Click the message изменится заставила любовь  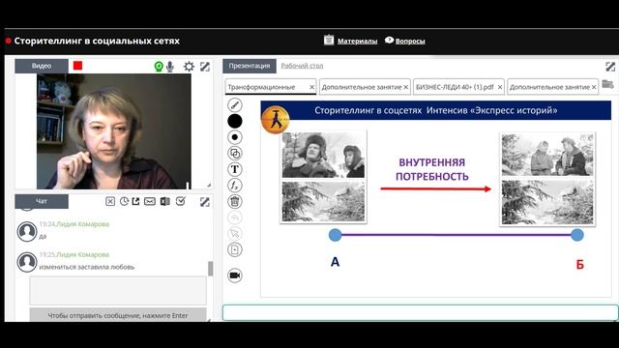(87, 267)
